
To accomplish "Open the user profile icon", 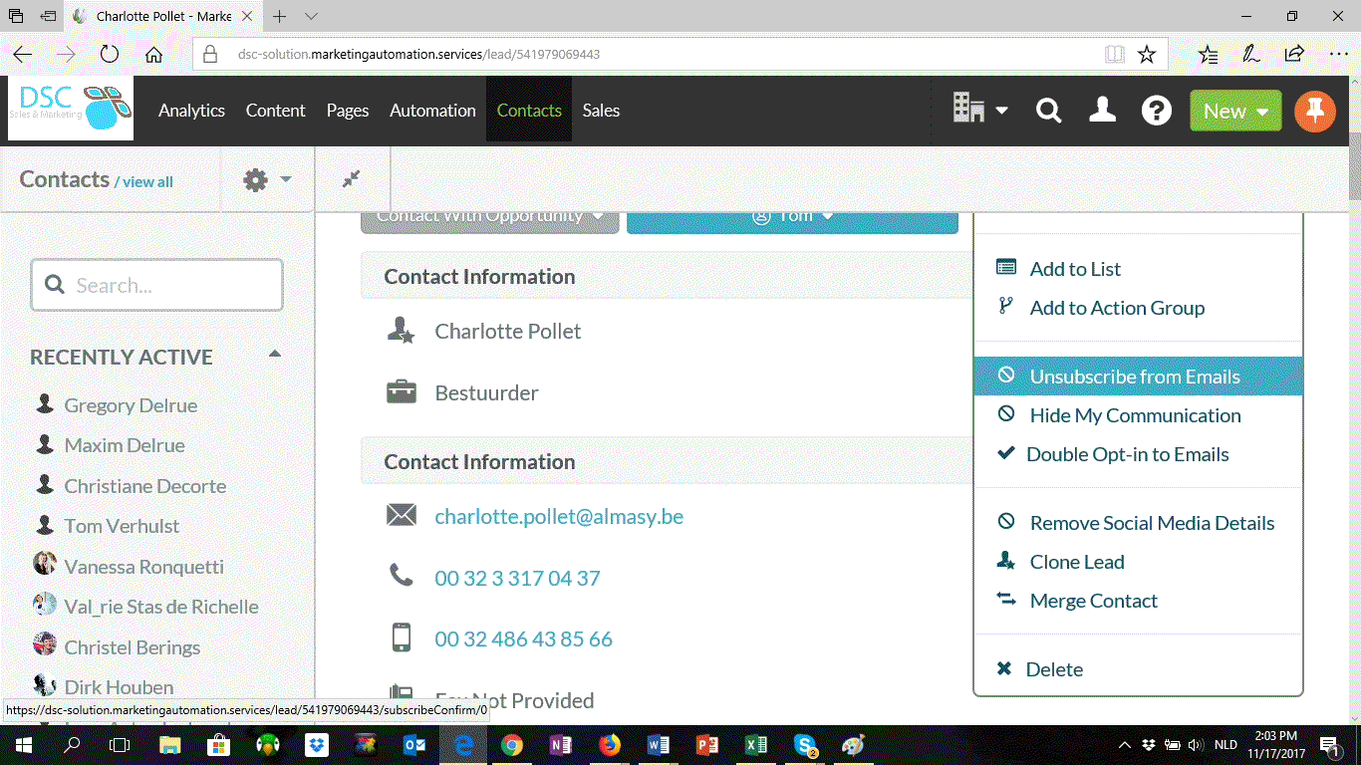I will 1102,111.
